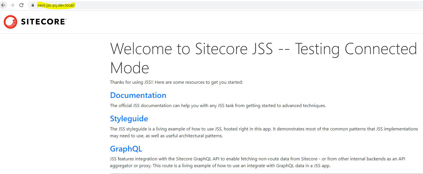The image size is (423, 174).
Task: Navigate back using the browser back arrow
Action: (3, 5)
